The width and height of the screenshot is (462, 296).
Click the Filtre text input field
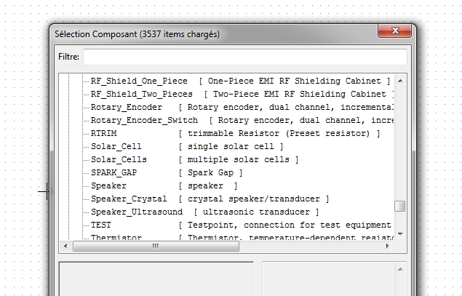(244, 57)
